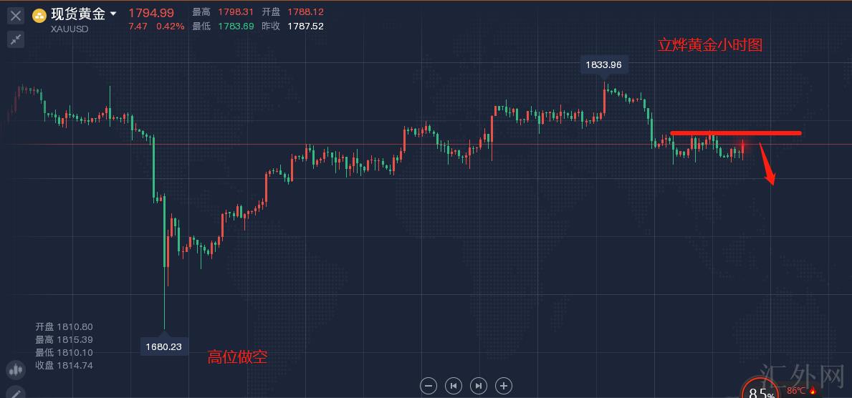852x398 pixels.
Task: Close the gold chart panel
Action: pos(16,15)
